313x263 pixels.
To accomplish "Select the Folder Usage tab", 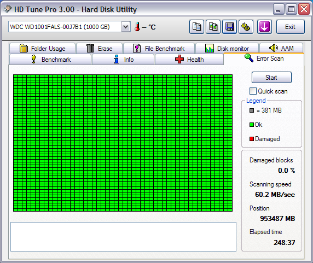I will [42, 49].
